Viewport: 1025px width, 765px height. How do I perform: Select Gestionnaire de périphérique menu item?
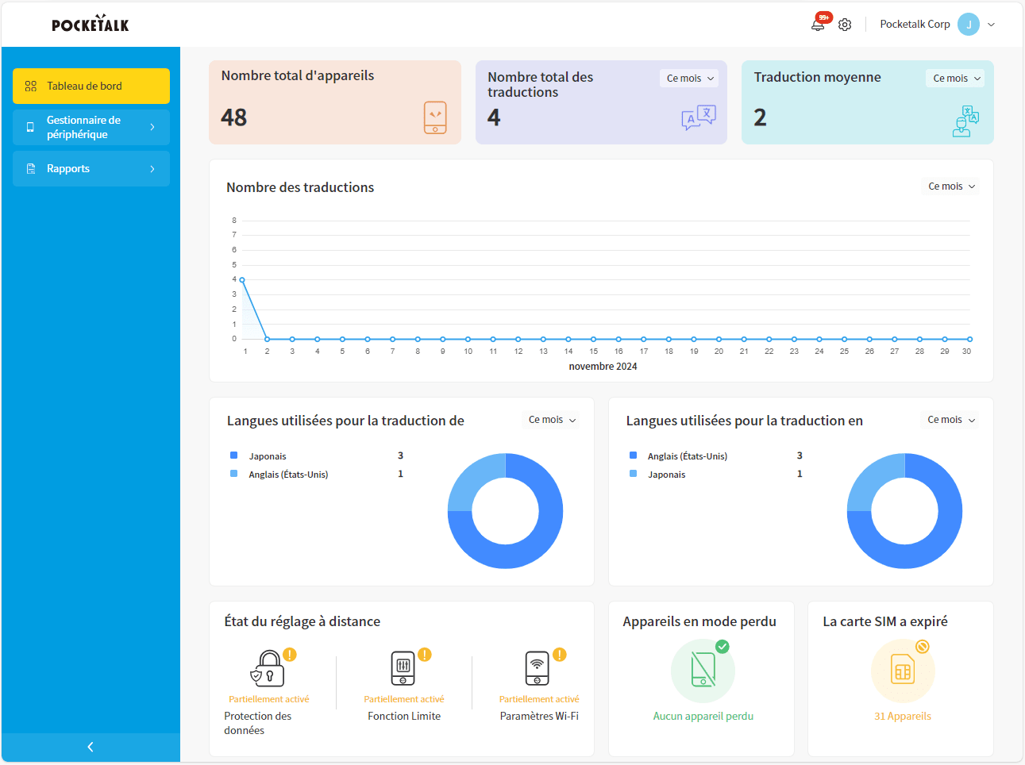coord(91,127)
